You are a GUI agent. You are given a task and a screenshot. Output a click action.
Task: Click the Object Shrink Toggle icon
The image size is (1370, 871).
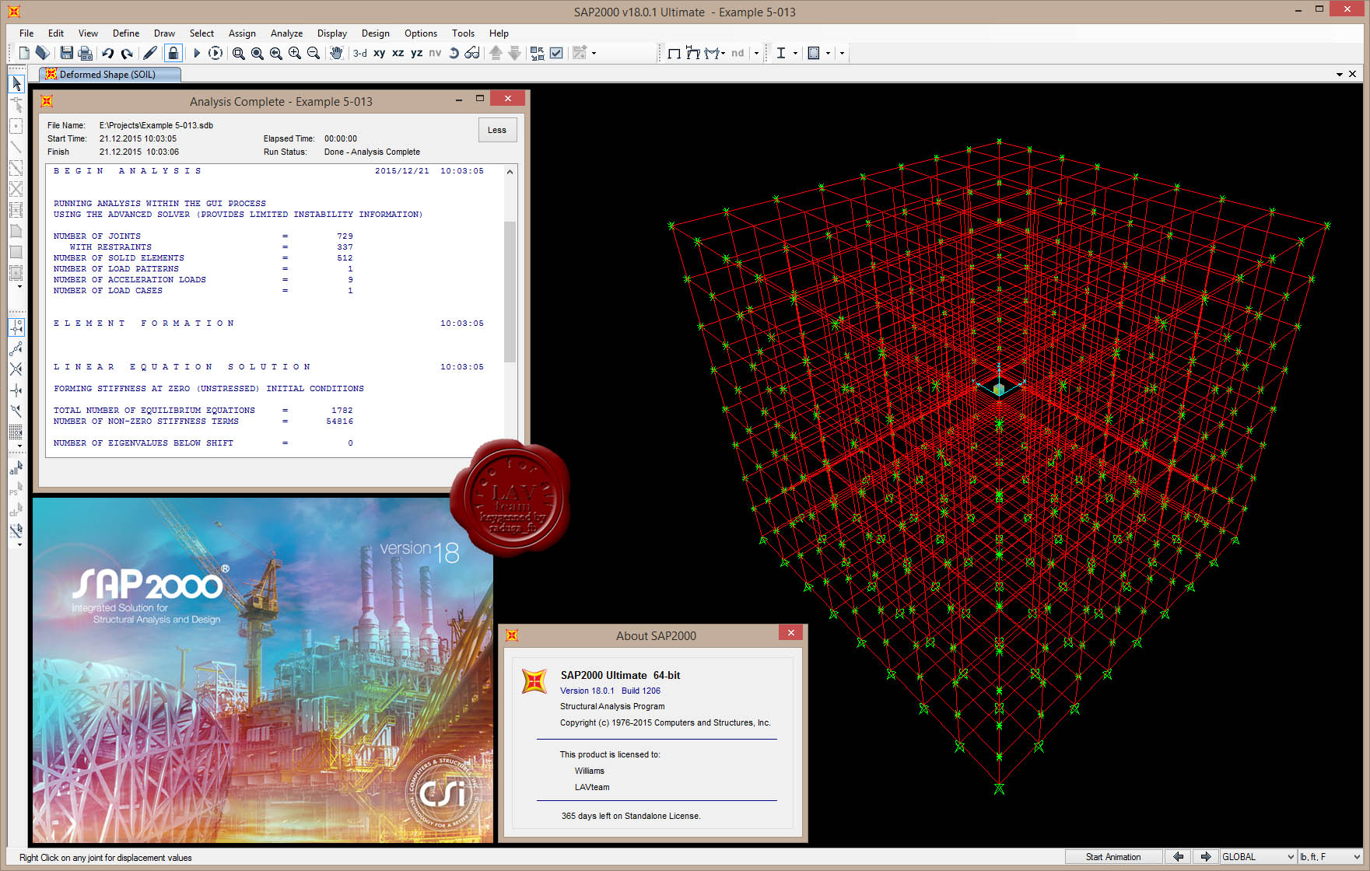click(x=538, y=53)
